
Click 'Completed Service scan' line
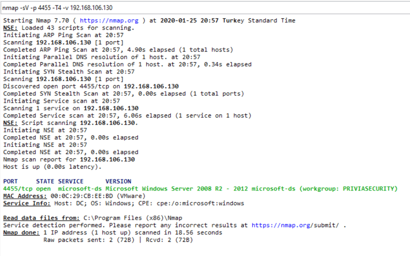point(127,116)
